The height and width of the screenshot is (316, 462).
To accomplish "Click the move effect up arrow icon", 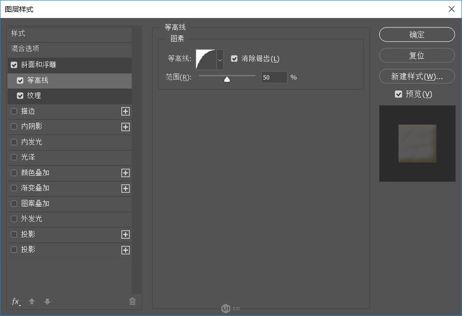I will [31, 302].
